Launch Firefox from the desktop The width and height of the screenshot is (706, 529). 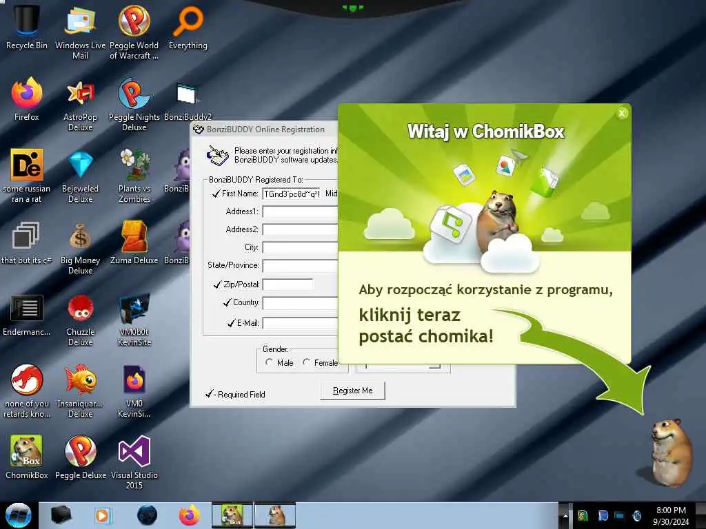pyautogui.click(x=27, y=99)
